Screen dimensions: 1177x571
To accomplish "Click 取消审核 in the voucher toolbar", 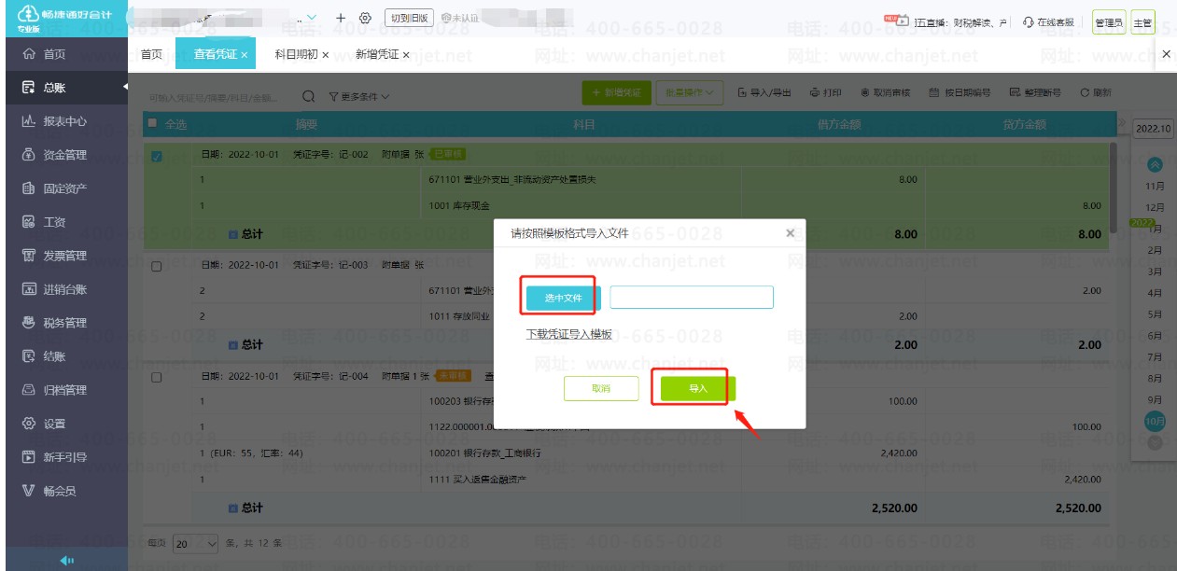I will coord(885,93).
